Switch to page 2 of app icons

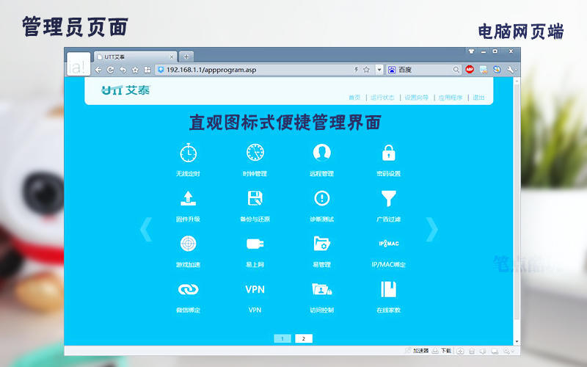[304, 338]
